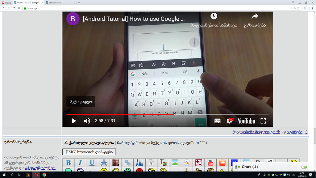
Task: Insert a YouTube video in the editor
Action: click(x=210, y=163)
